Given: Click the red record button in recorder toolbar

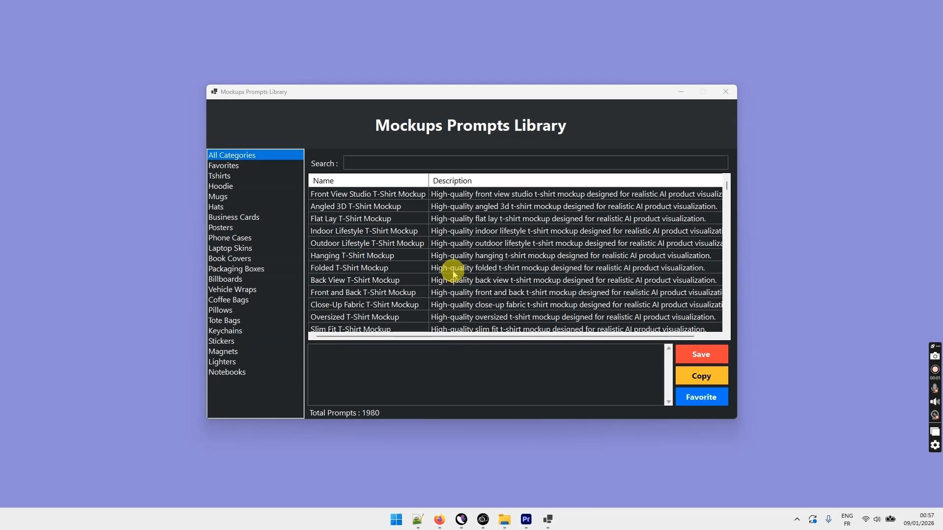Looking at the screenshot, I should 935,369.
